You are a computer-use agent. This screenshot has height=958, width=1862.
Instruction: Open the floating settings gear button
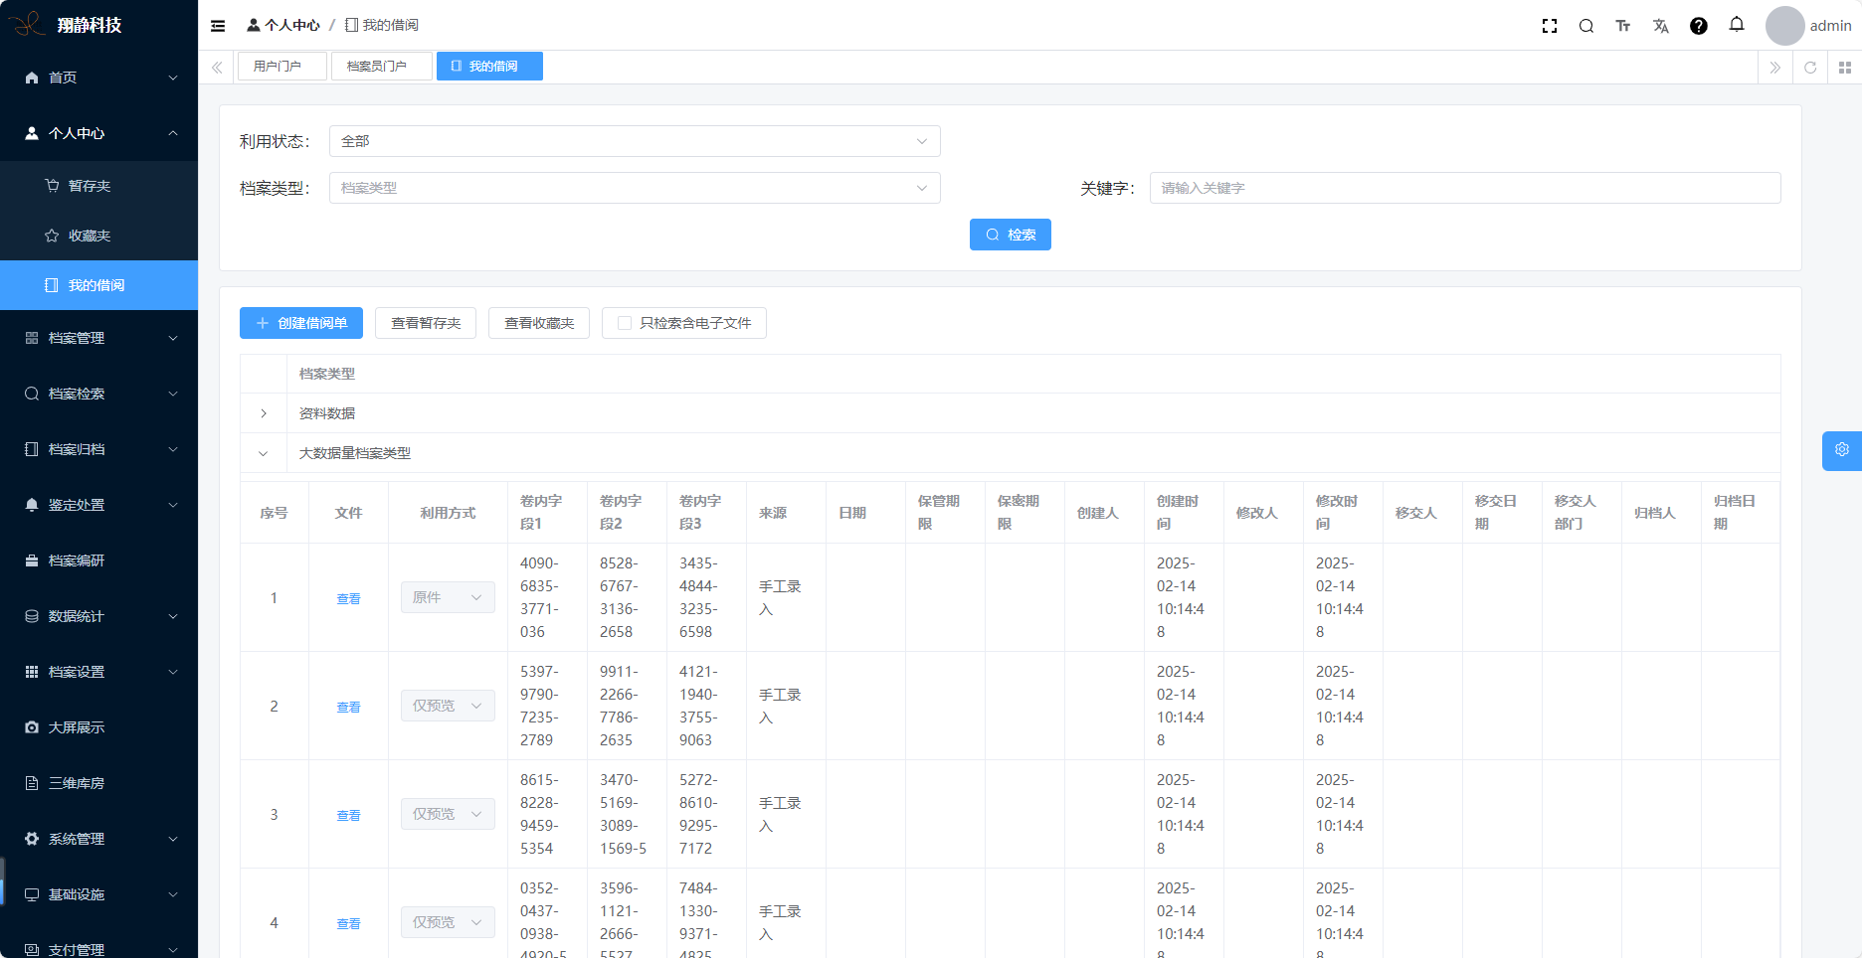click(x=1841, y=450)
